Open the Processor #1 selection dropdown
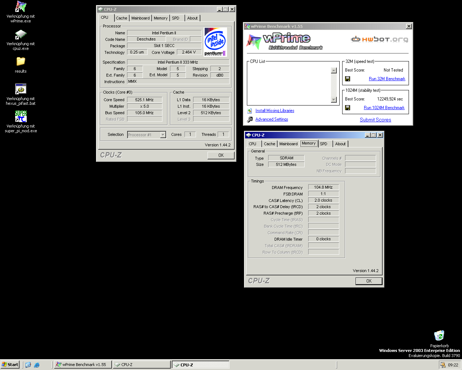The image size is (462, 370). pyautogui.click(x=163, y=135)
